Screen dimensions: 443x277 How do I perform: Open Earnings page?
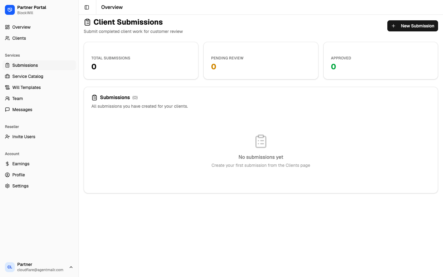click(x=39, y=164)
